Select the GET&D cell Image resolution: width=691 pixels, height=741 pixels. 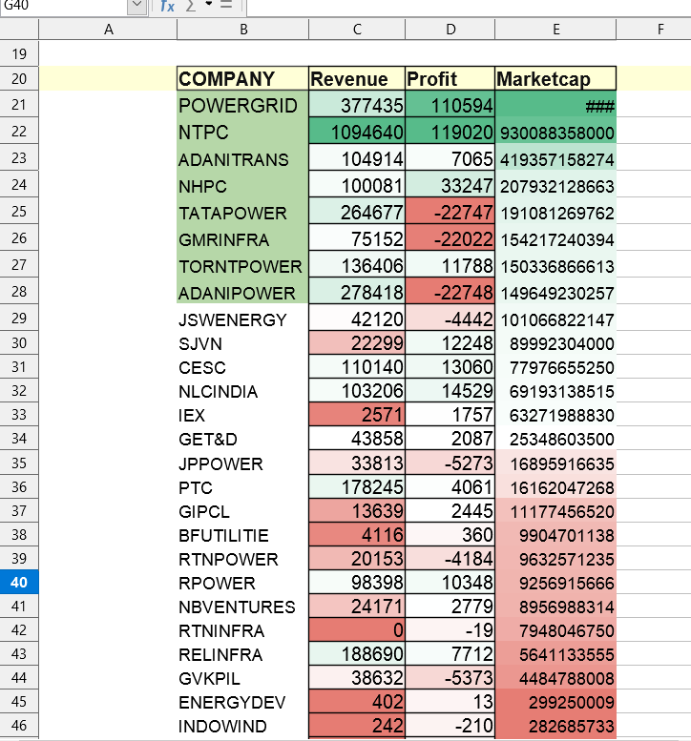coord(242,439)
